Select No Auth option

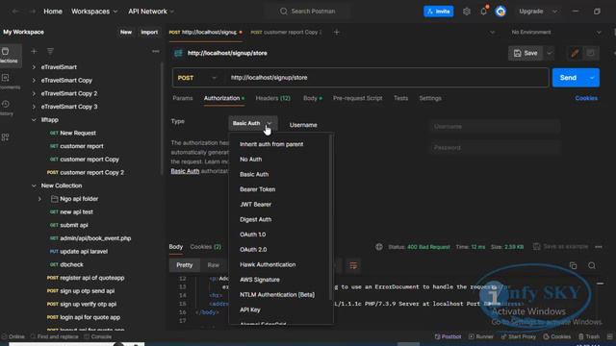(250, 160)
